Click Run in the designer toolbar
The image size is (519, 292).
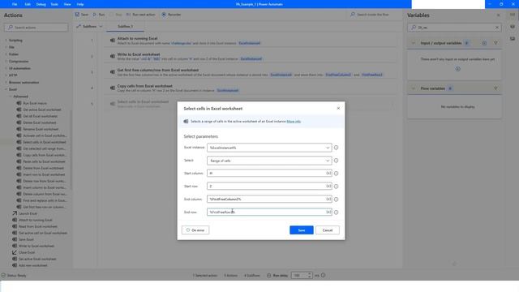pos(99,15)
